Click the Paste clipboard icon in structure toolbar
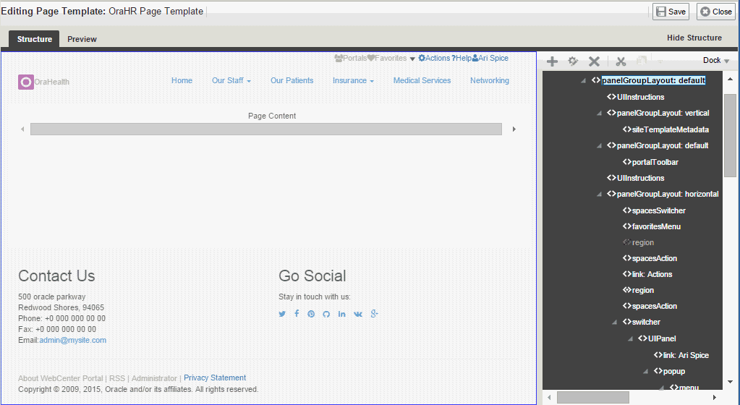 (x=642, y=61)
